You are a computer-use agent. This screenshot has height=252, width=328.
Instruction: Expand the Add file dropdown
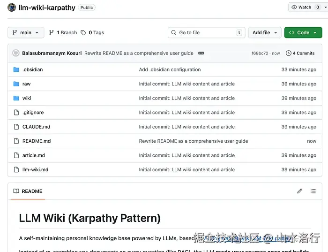tap(265, 32)
